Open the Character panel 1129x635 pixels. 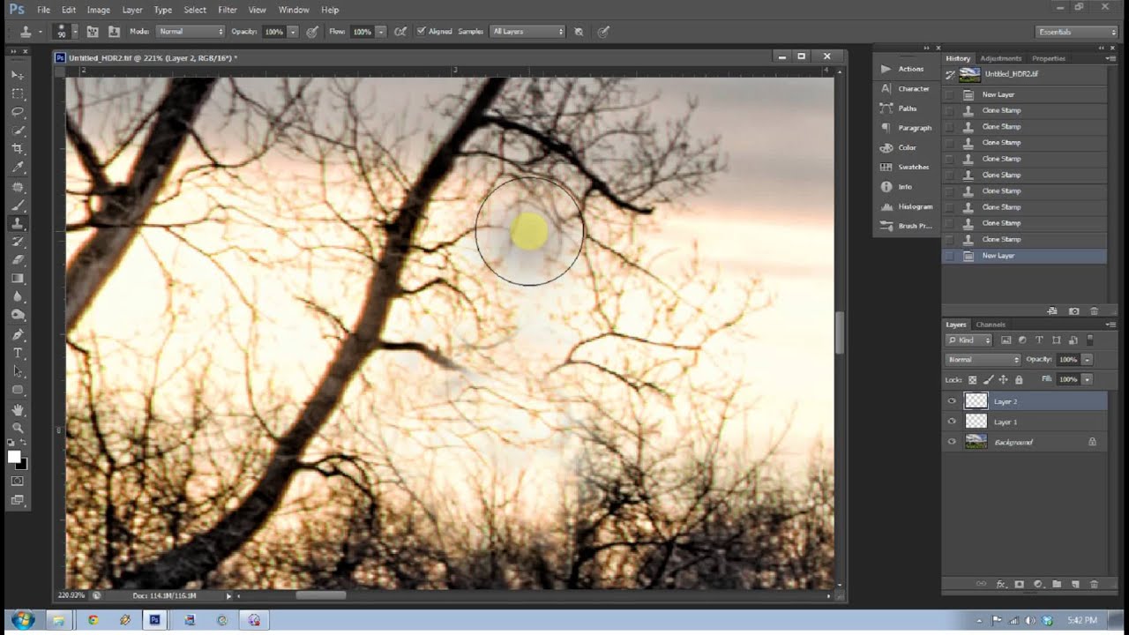[906, 88]
